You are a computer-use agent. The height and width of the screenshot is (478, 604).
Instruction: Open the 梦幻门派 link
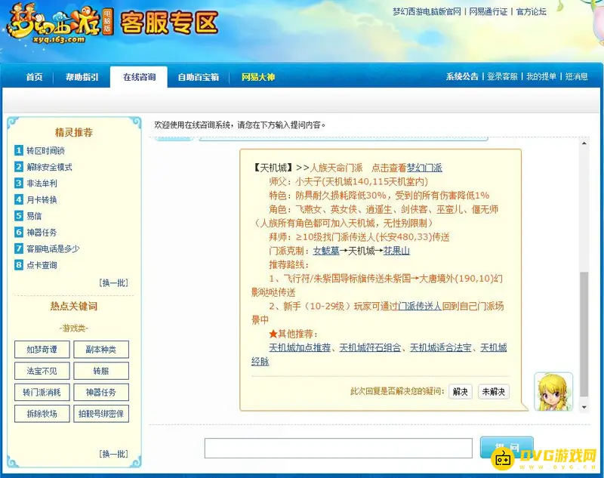pyautogui.click(x=424, y=168)
